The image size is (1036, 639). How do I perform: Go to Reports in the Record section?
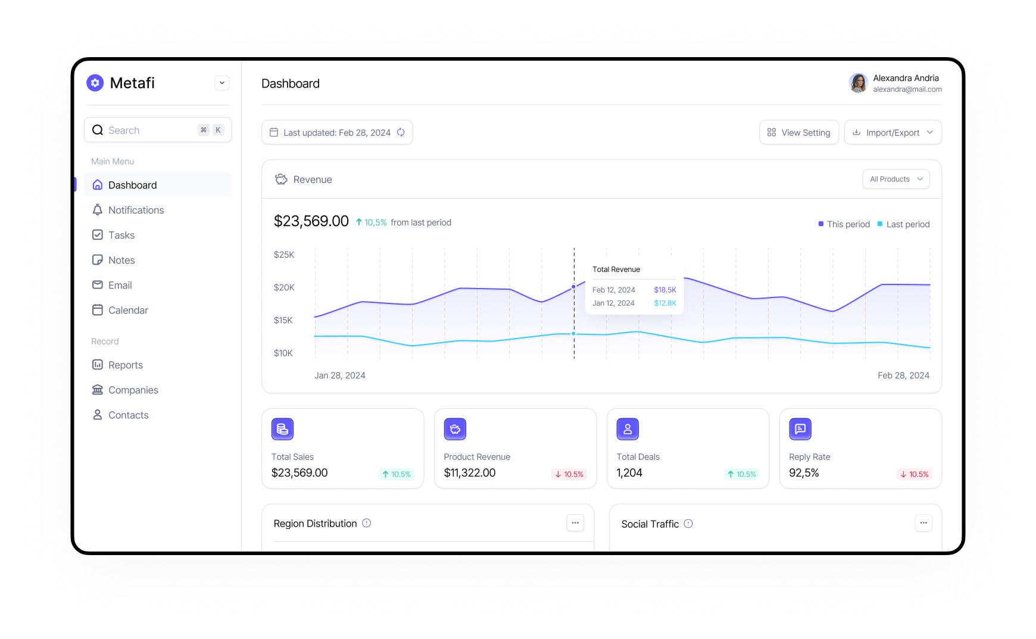[x=125, y=365]
